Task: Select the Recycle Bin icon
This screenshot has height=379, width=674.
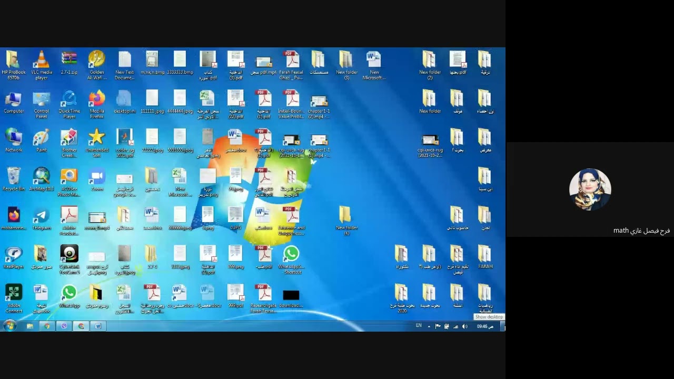Action: tap(14, 179)
